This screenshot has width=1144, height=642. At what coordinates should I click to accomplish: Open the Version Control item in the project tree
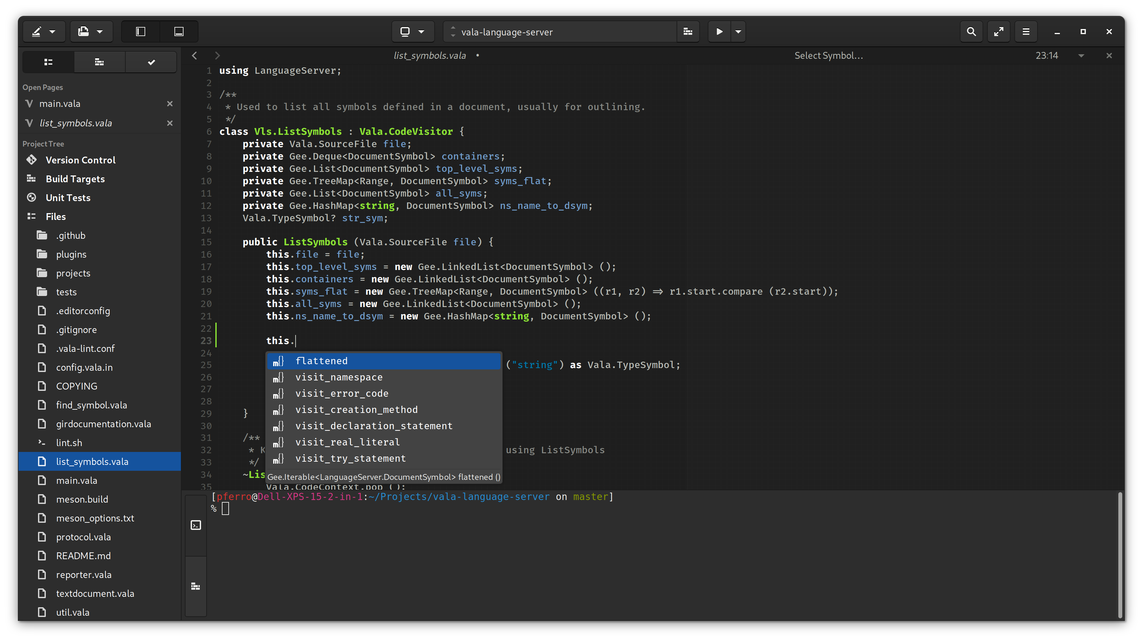[x=80, y=160]
